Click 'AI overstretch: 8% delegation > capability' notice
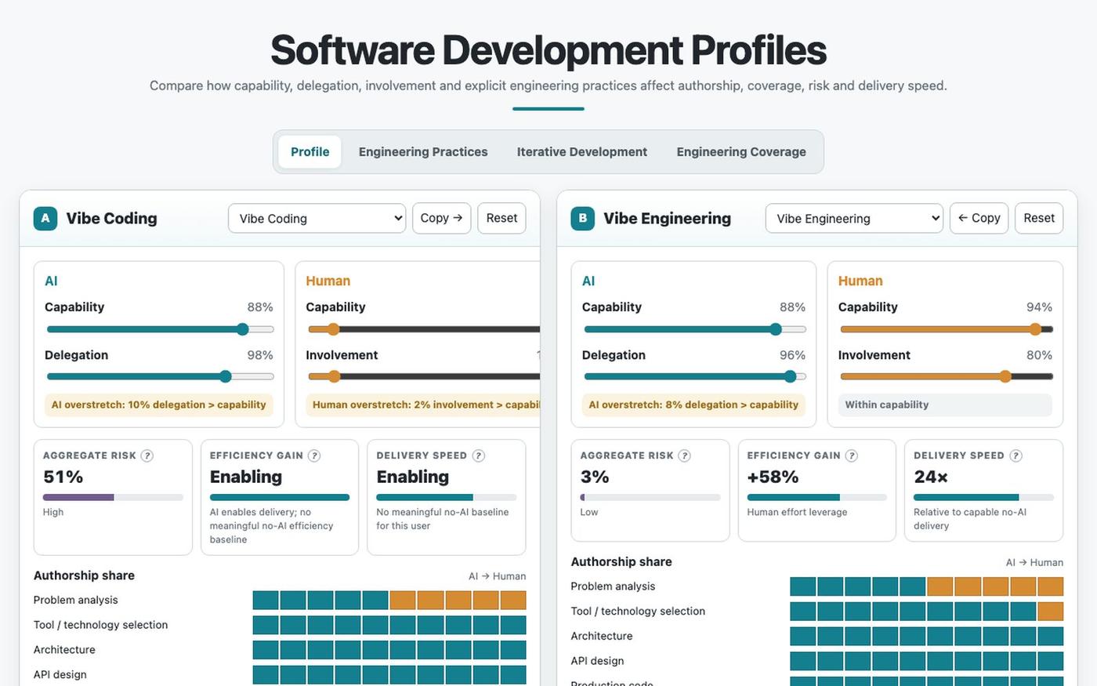This screenshot has height=686, width=1097. click(x=693, y=405)
